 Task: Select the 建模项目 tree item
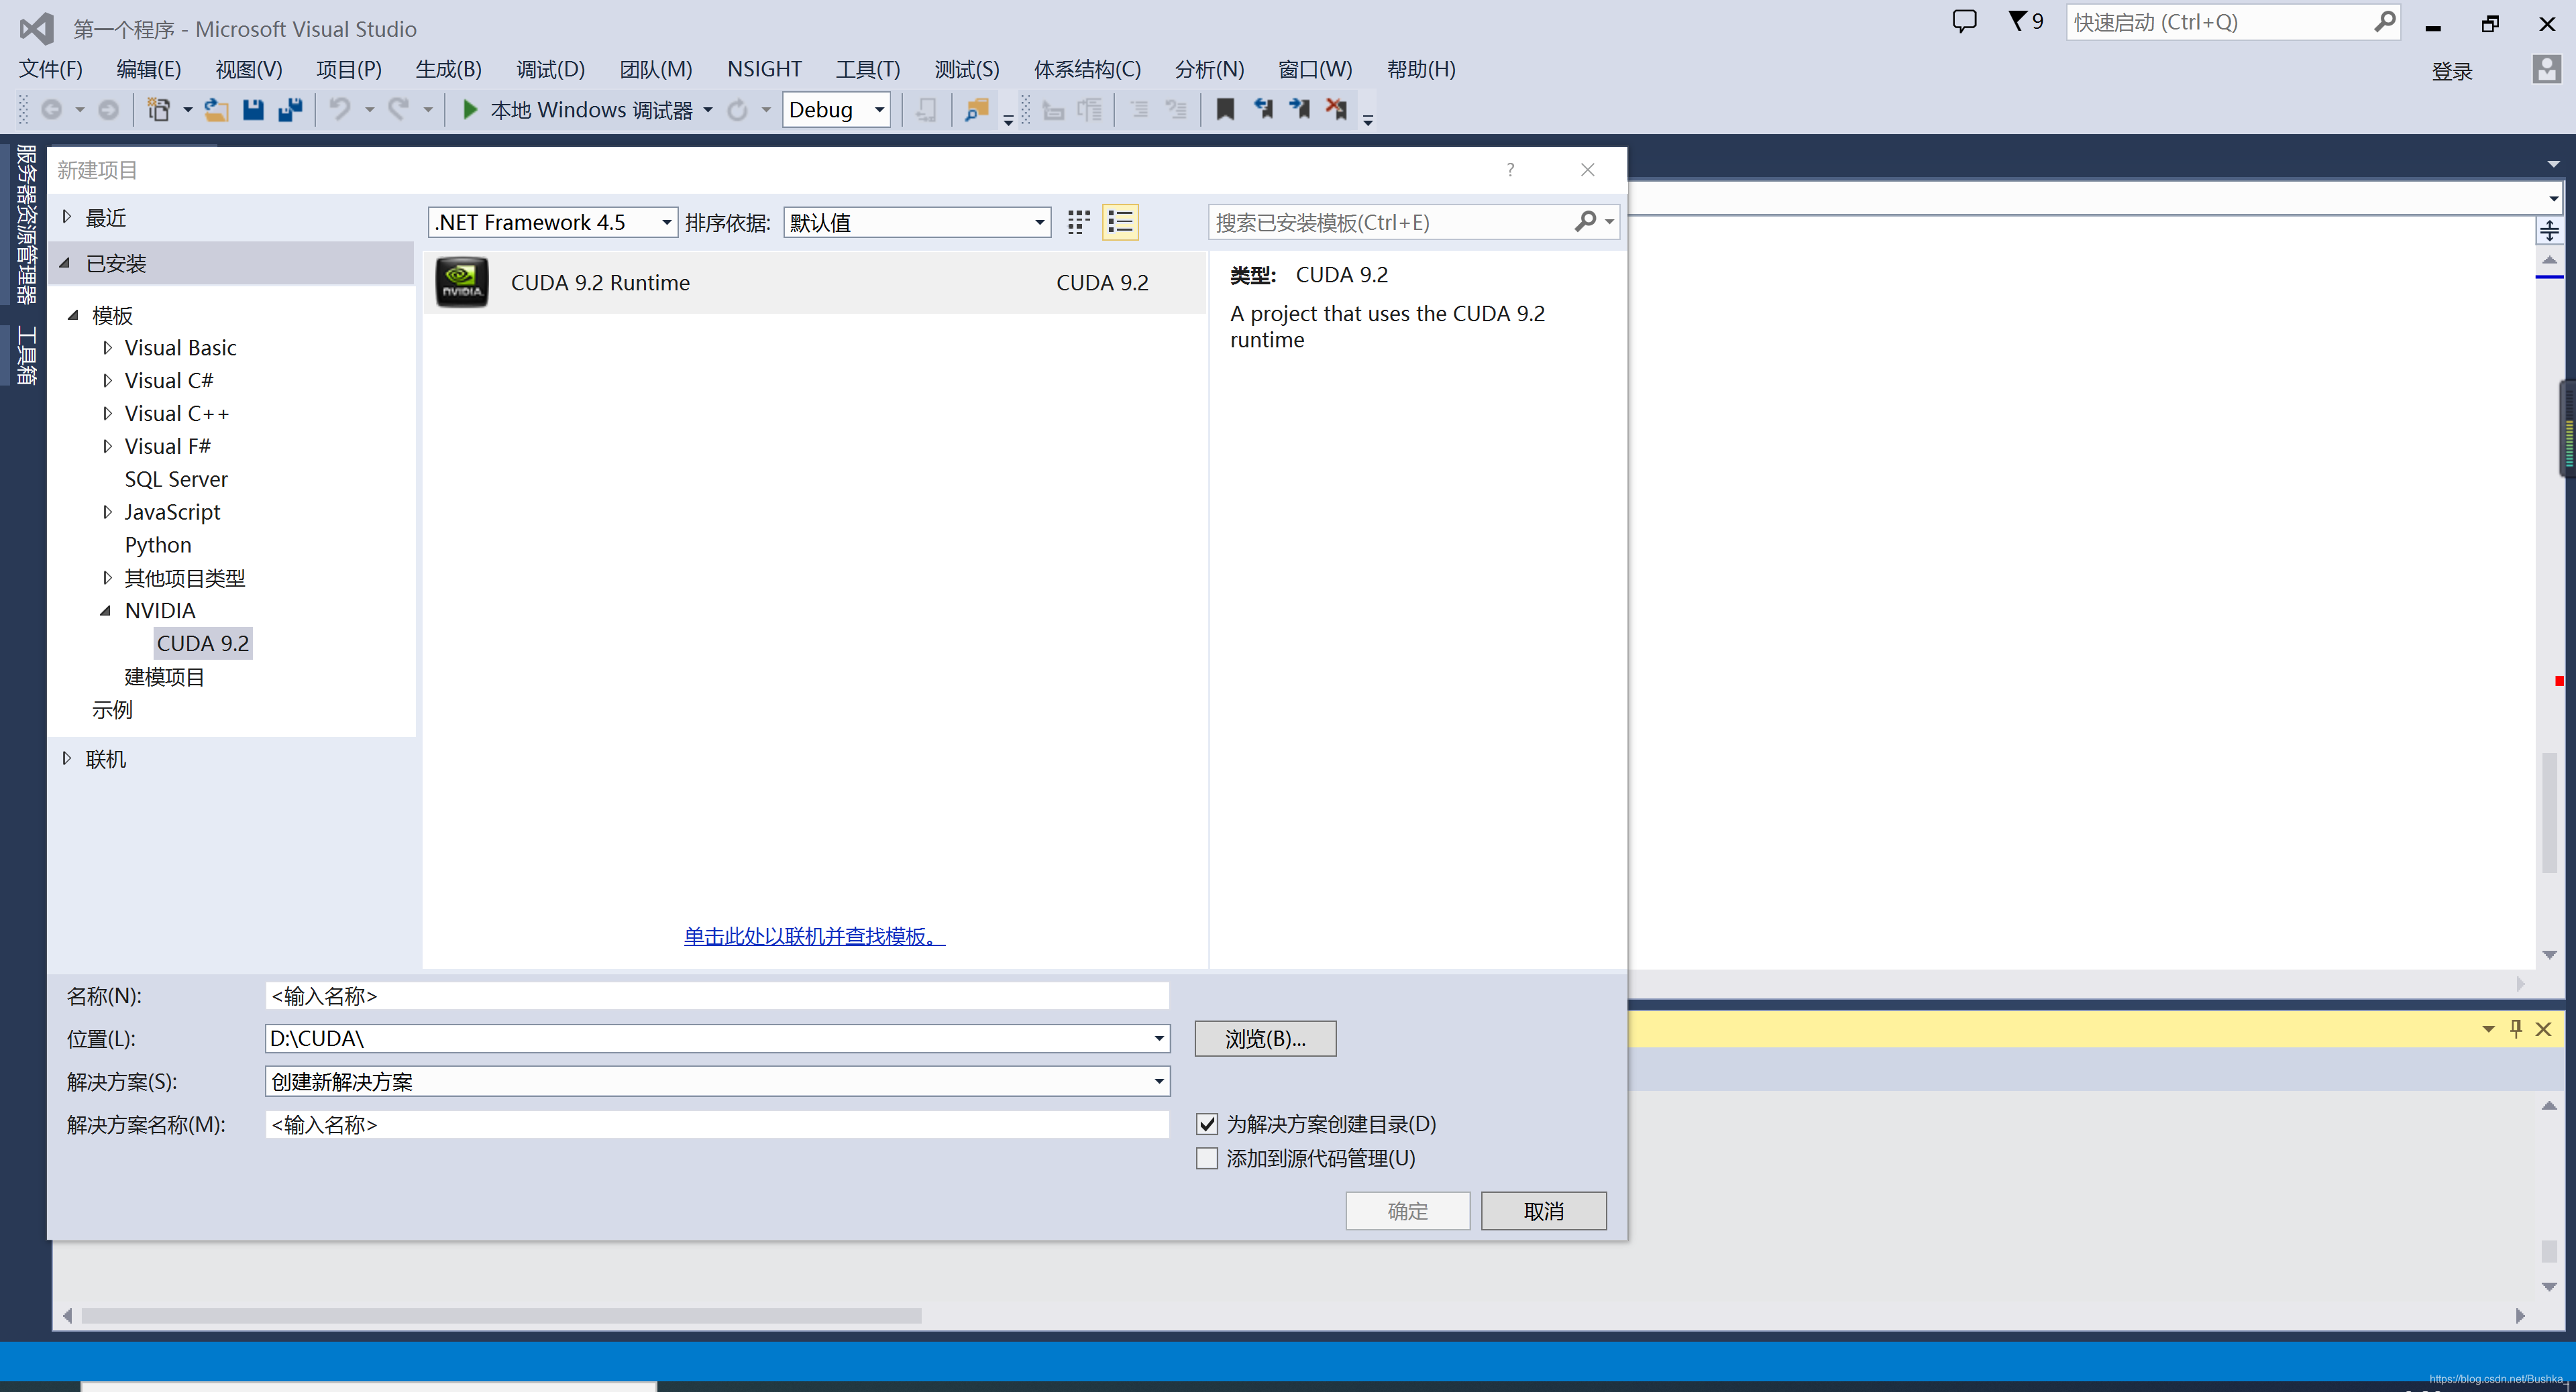(164, 677)
